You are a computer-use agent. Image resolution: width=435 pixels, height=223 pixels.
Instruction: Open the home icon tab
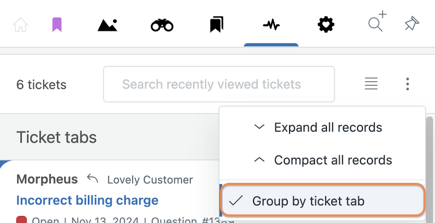coord(20,25)
